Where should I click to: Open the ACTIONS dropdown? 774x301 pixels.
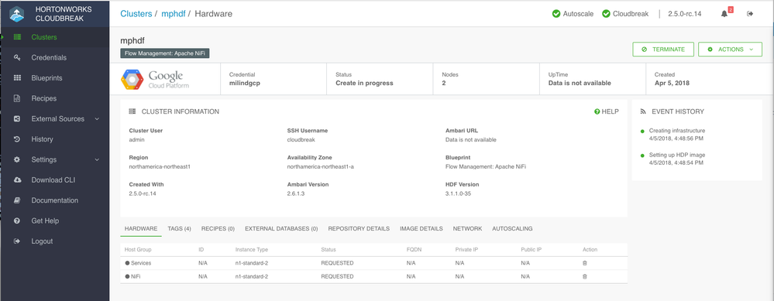pos(730,50)
